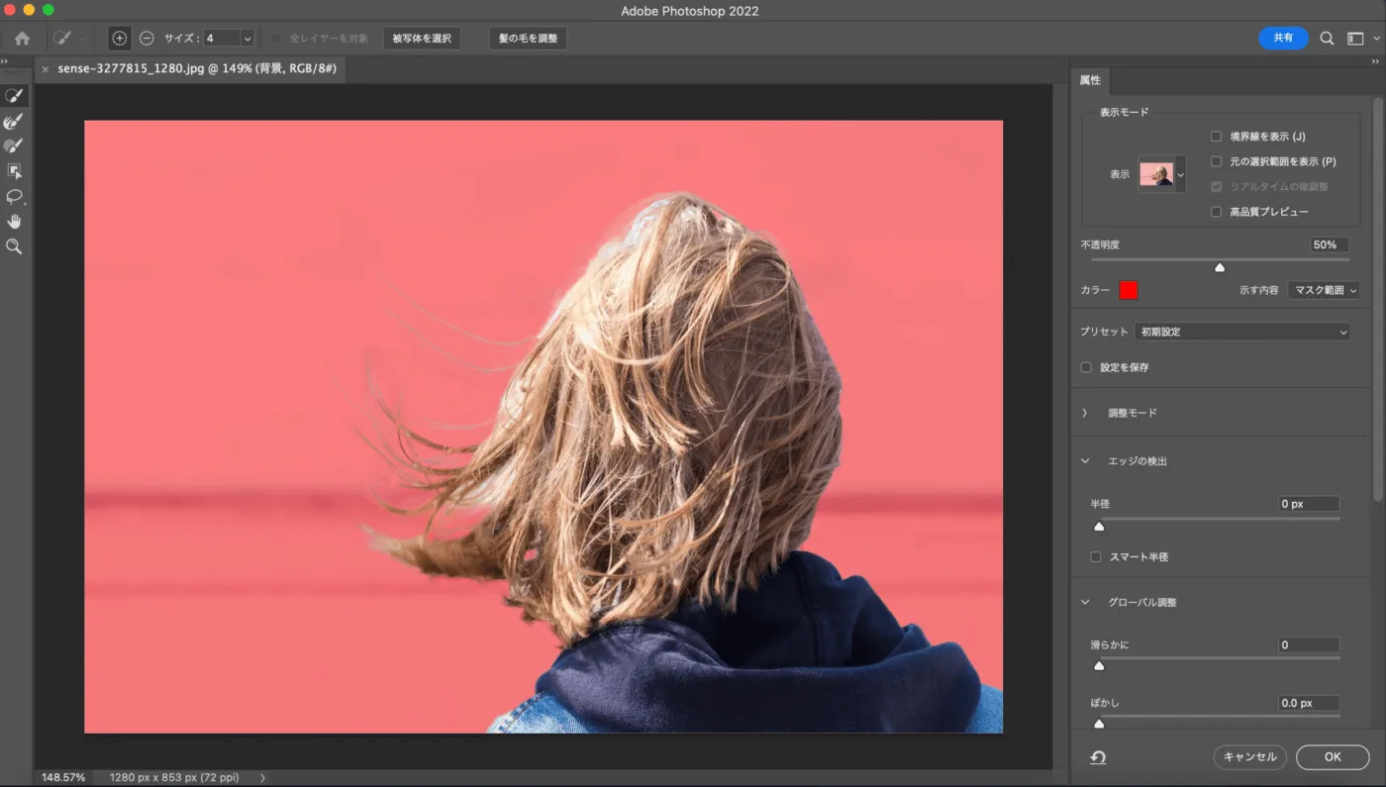Viewport: 1386px width, 787px height.
Task: Select the Hand tool
Action: (14, 221)
